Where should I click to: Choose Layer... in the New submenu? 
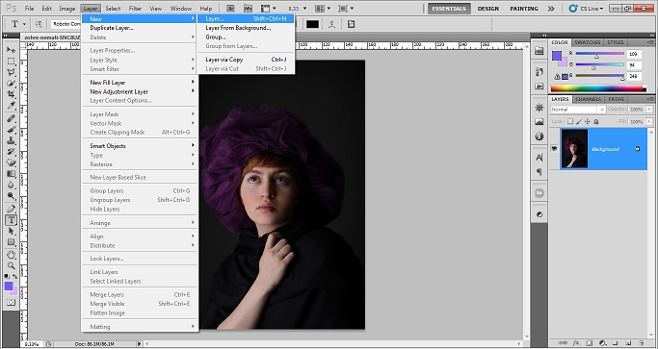[246, 19]
